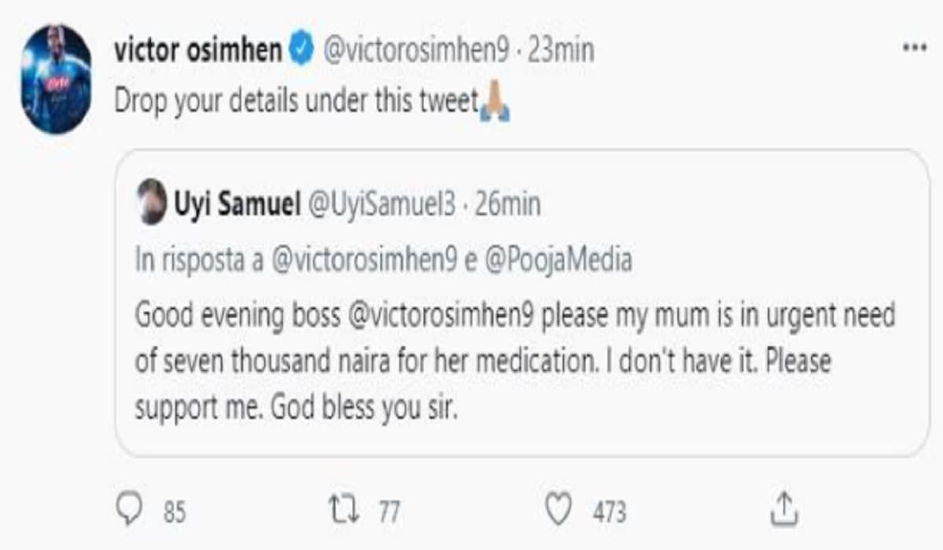Image resolution: width=943 pixels, height=550 pixels.
Task: Open the tweet options menu via three dots
Action: pyautogui.click(x=914, y=47)
